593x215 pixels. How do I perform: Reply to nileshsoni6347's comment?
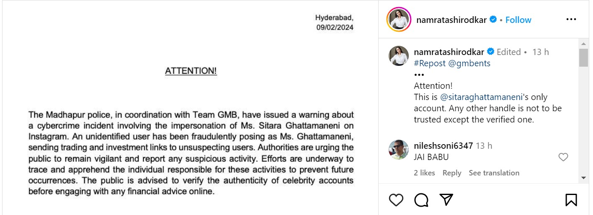[452, 173]
